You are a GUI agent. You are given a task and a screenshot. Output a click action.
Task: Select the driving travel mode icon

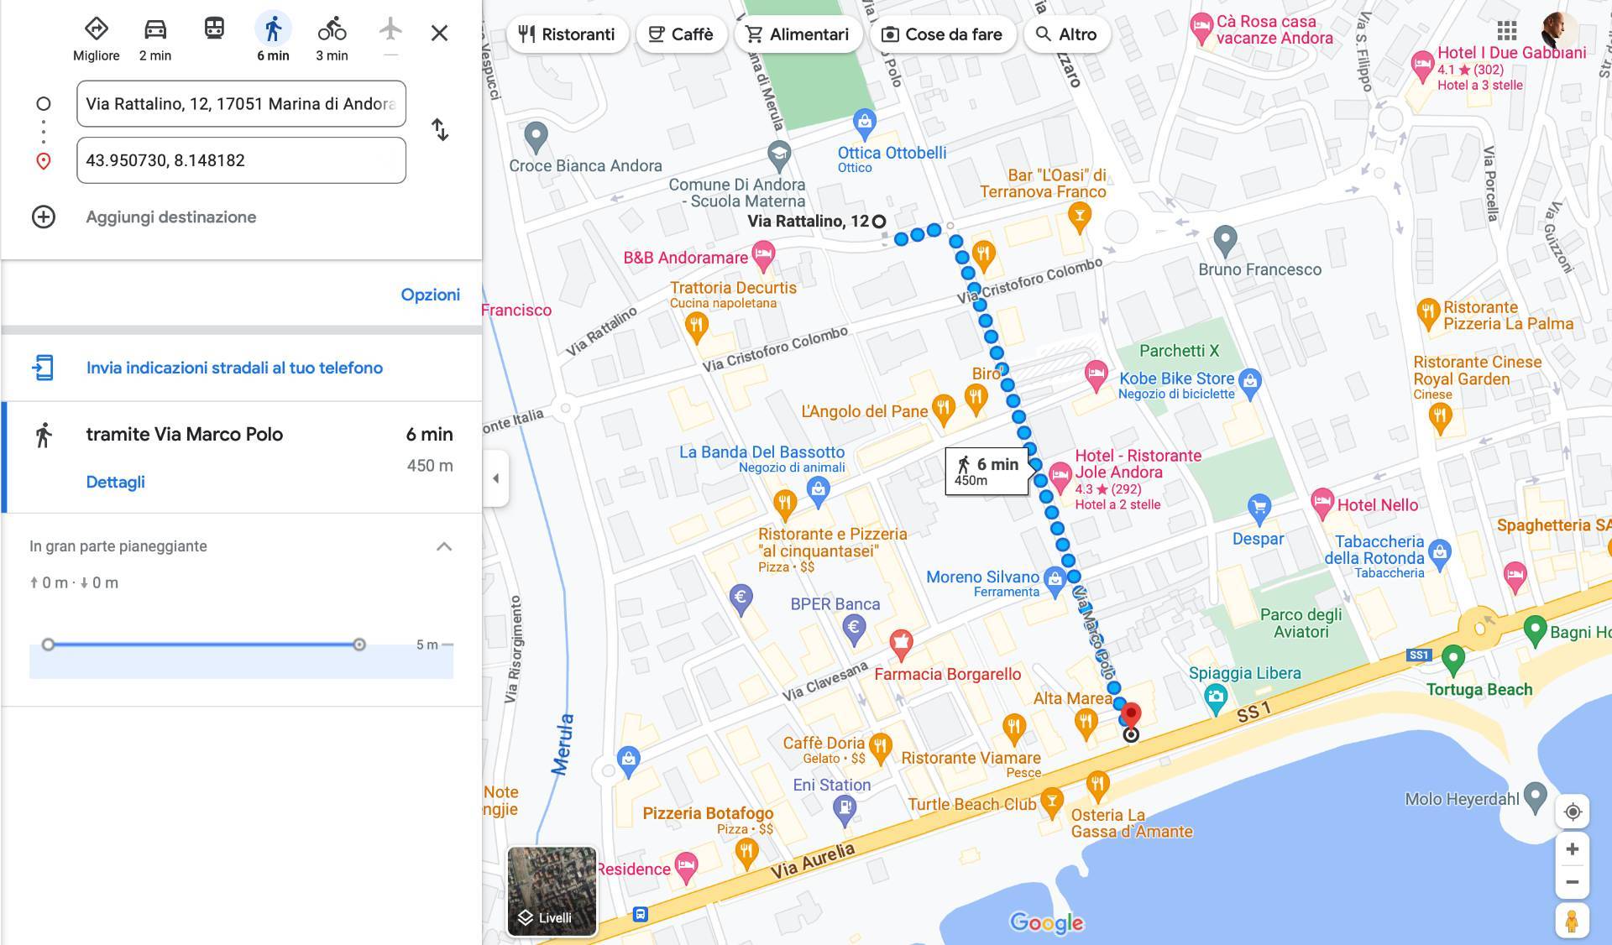click(155, 29)
